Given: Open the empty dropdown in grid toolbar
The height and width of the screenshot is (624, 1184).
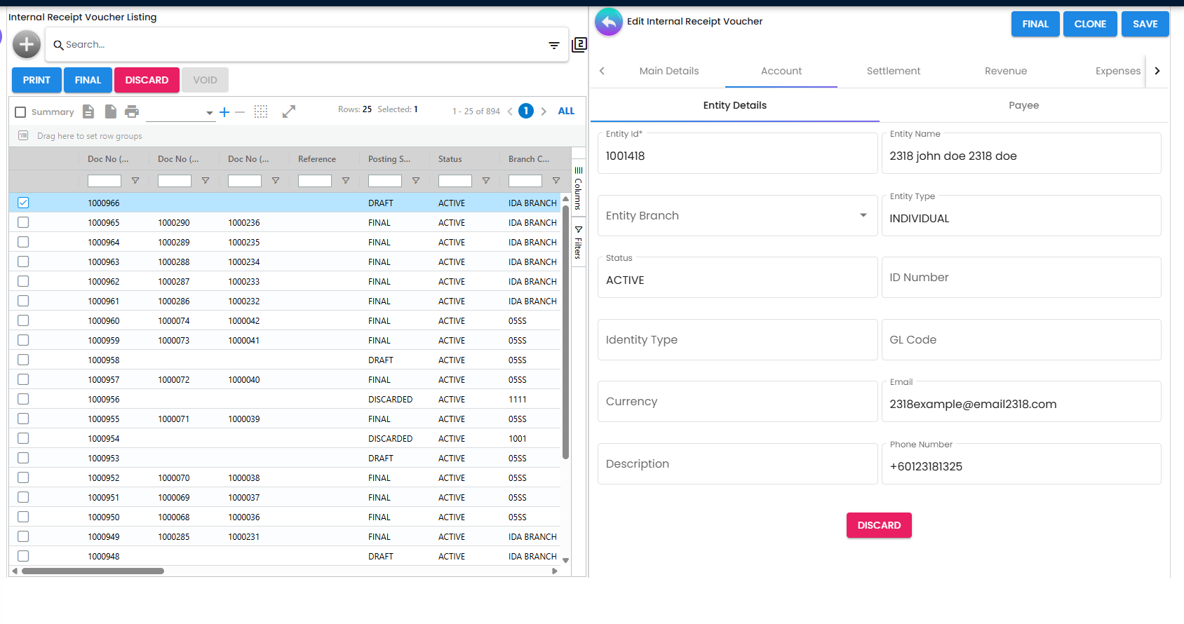Looking at the screenshot, I should (180, 112).
